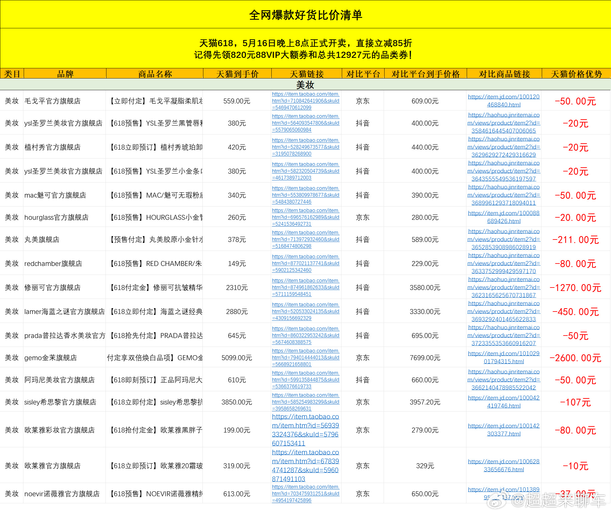Select the 对比平台到手价格 column header
The height and width of the screenshot is (515, 611).
pyautogui.click(x=425, y=74)
